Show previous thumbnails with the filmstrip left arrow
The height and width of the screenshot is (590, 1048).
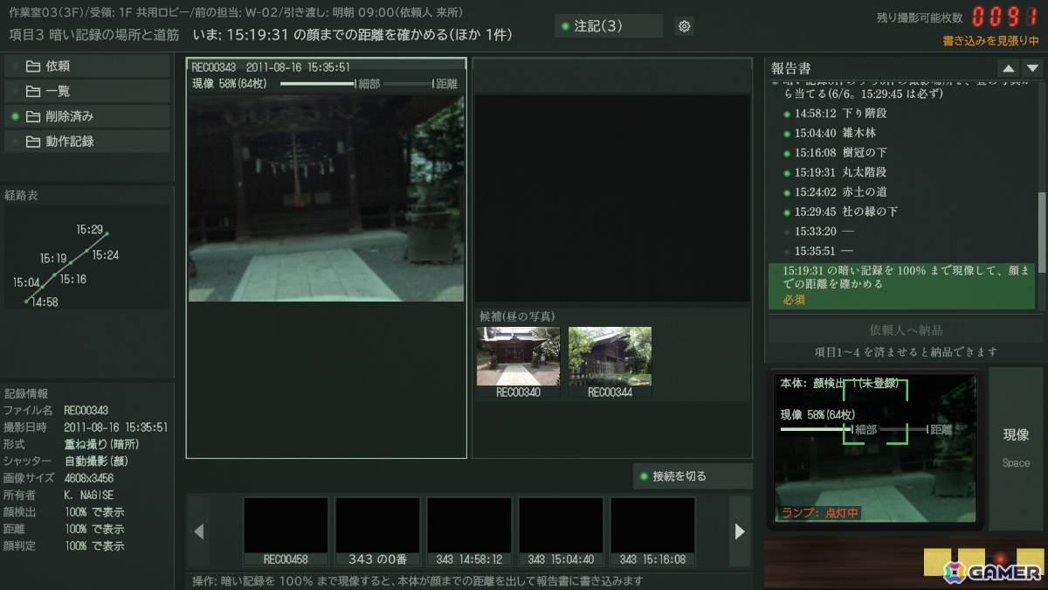(x=198, y=531)
